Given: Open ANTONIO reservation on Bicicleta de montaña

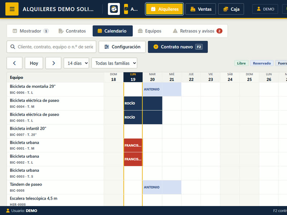Looking at the screenshot, I should click(x=162, y=89).
